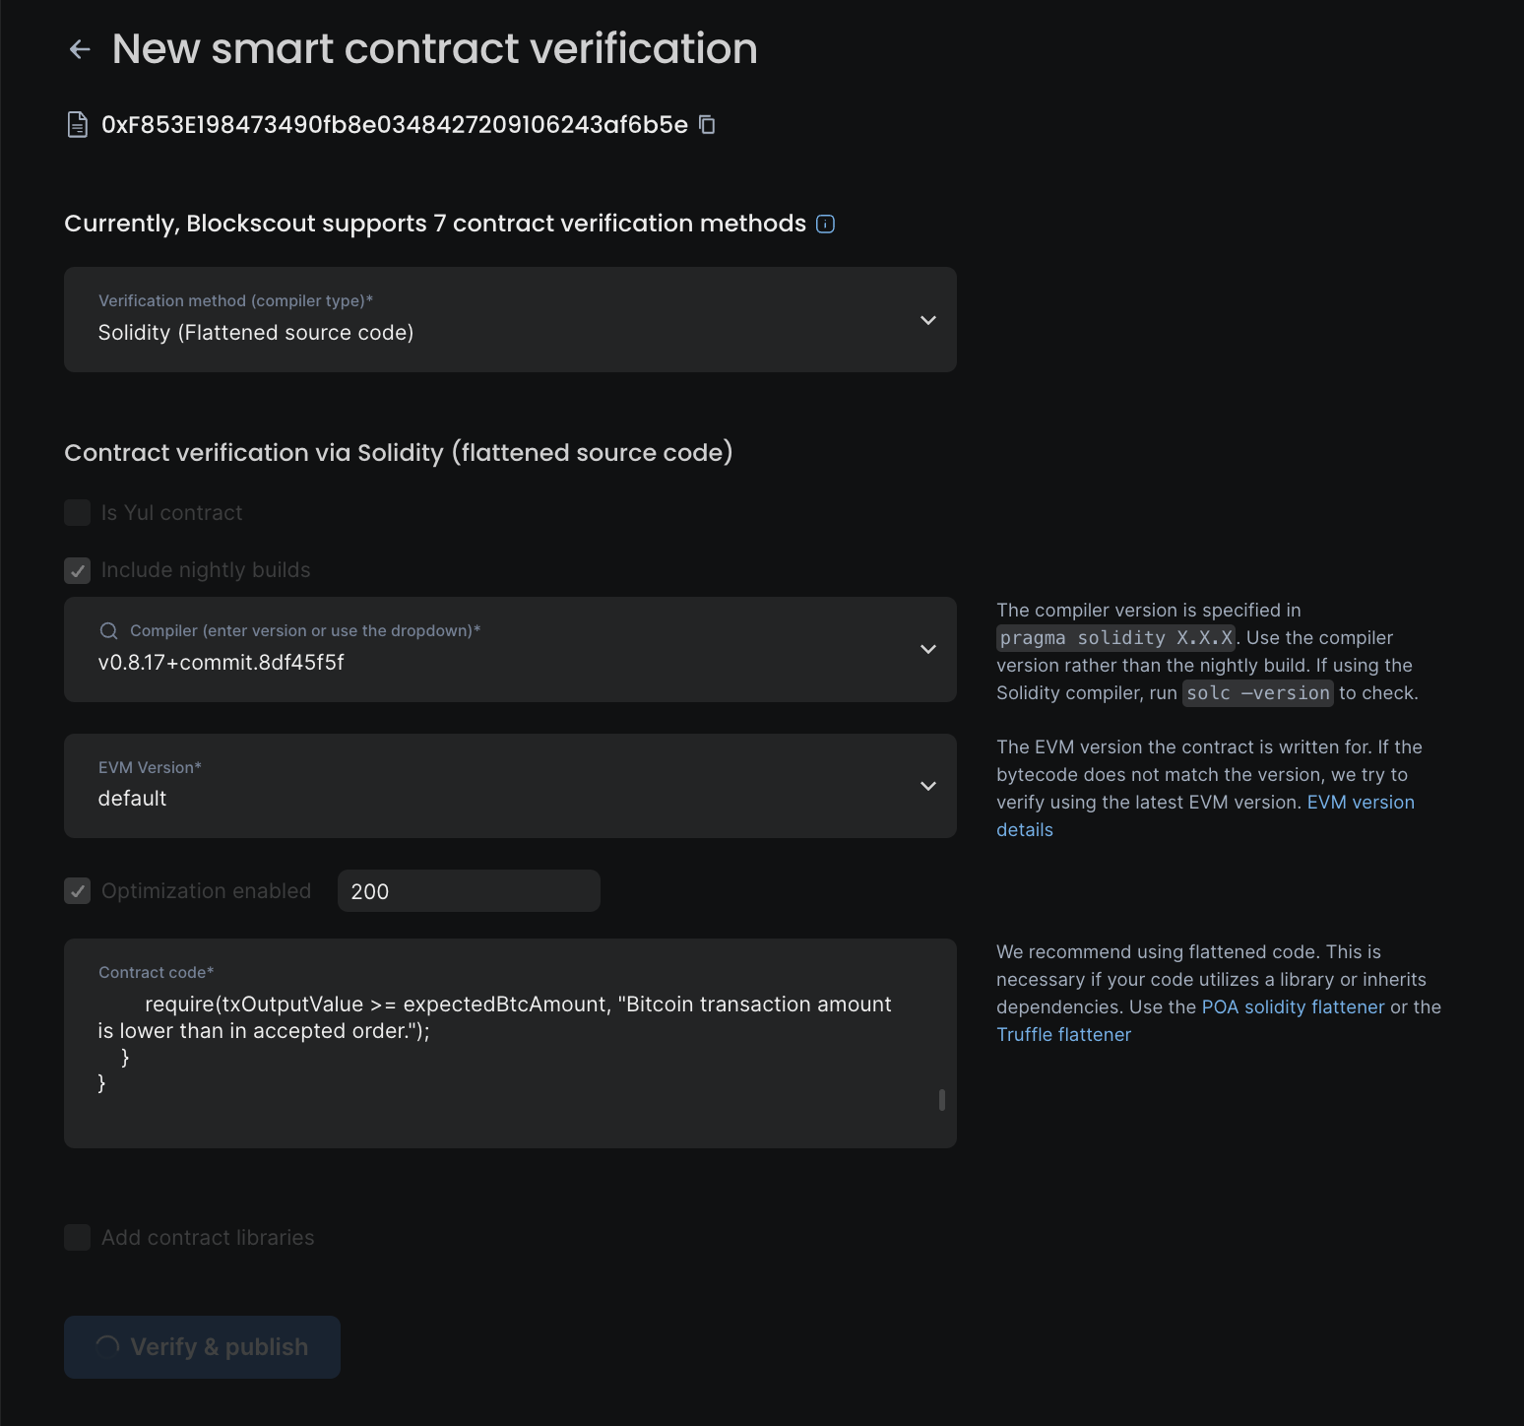The image size is (1524, 1426).
Task: Open the Truffle flattener link
Action: (x=1063, y=1034)
